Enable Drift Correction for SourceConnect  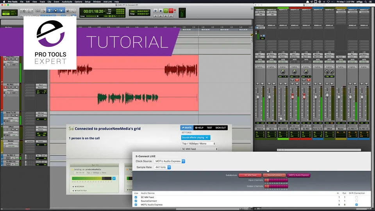click(356, 201)
